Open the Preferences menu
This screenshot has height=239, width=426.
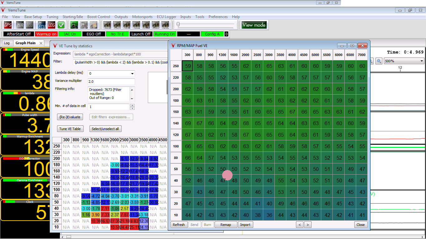click(218, 17)
